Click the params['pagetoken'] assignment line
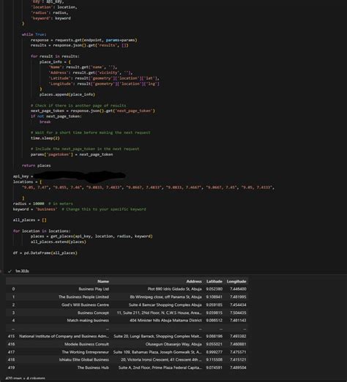The image size is (347, 382). click(72, 154)
